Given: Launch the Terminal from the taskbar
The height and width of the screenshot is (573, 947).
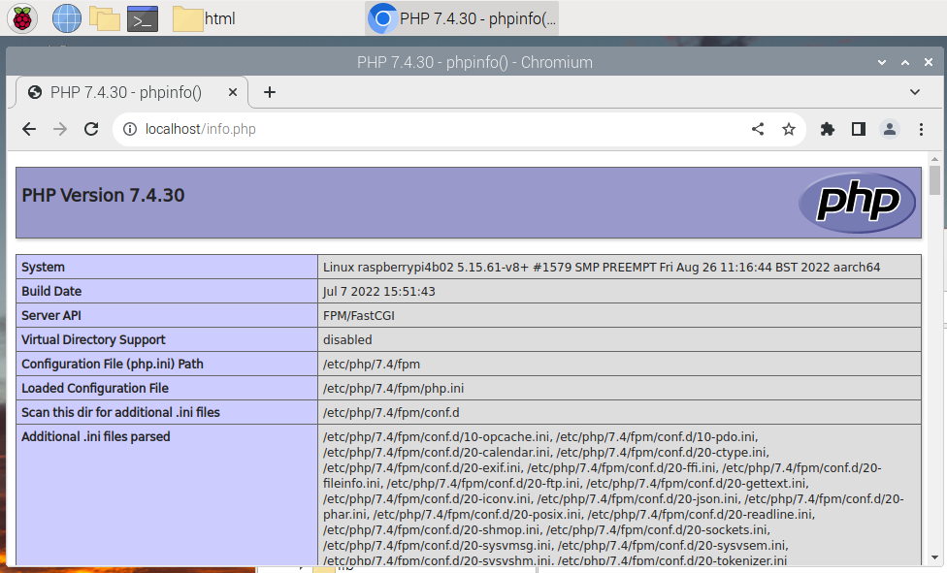Looking at the screenshot, I should [143, 17].
